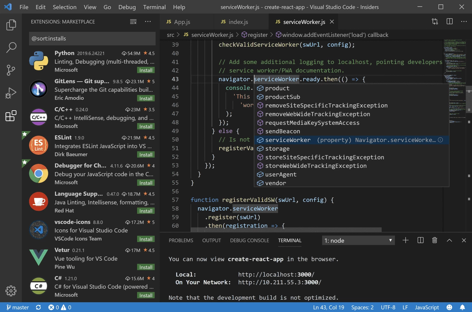Open the Debug view
Viewport: 472px width, 312px height.
11,93
